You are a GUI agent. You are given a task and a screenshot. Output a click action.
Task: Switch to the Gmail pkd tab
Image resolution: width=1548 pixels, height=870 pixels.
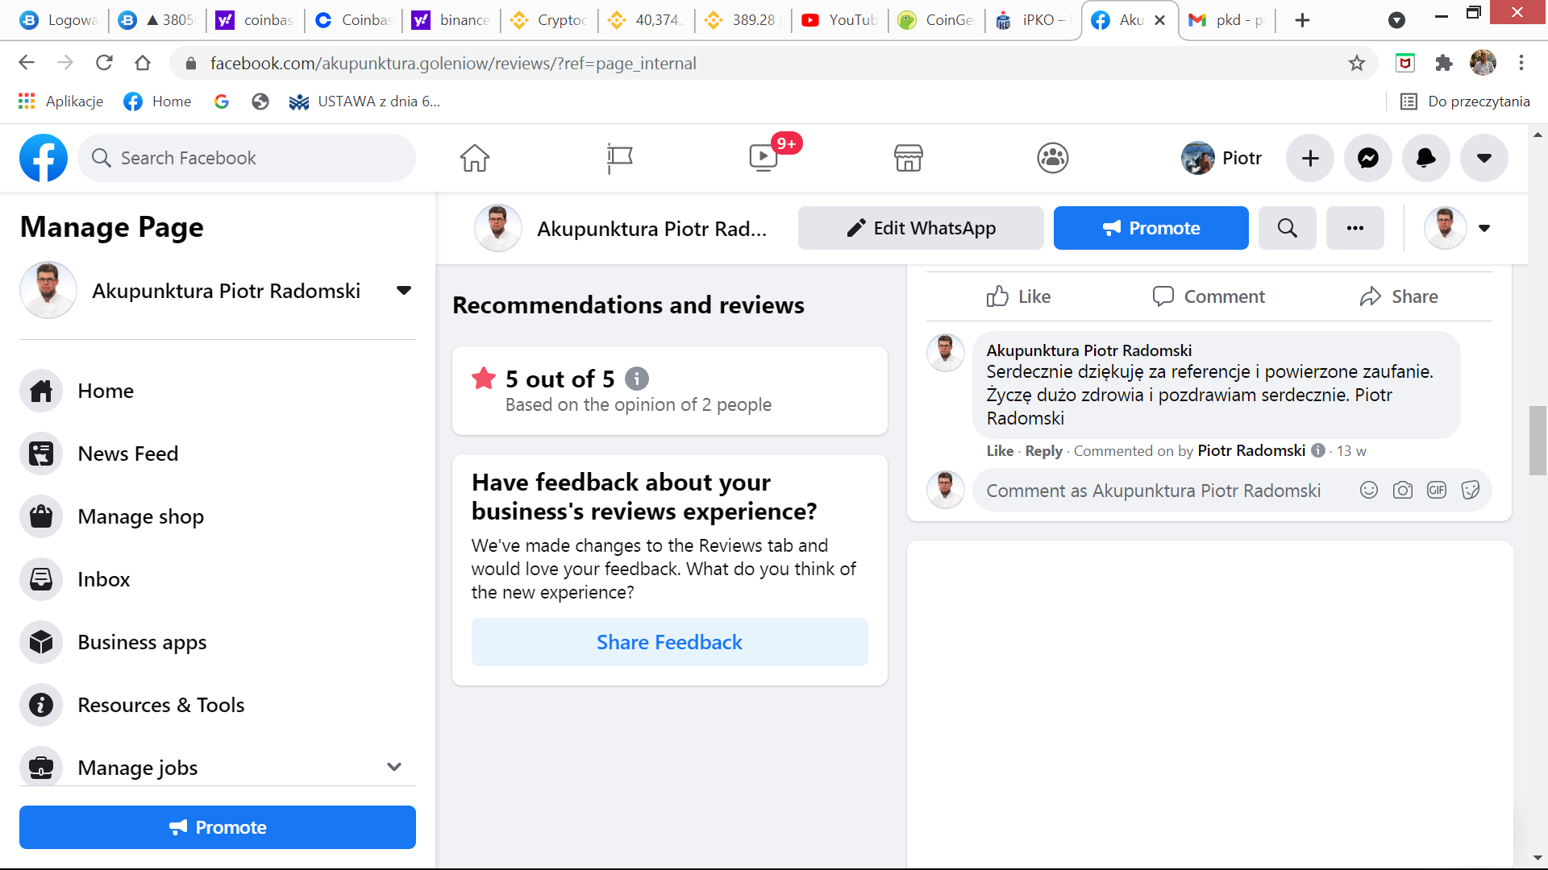tap(1226, 20)
